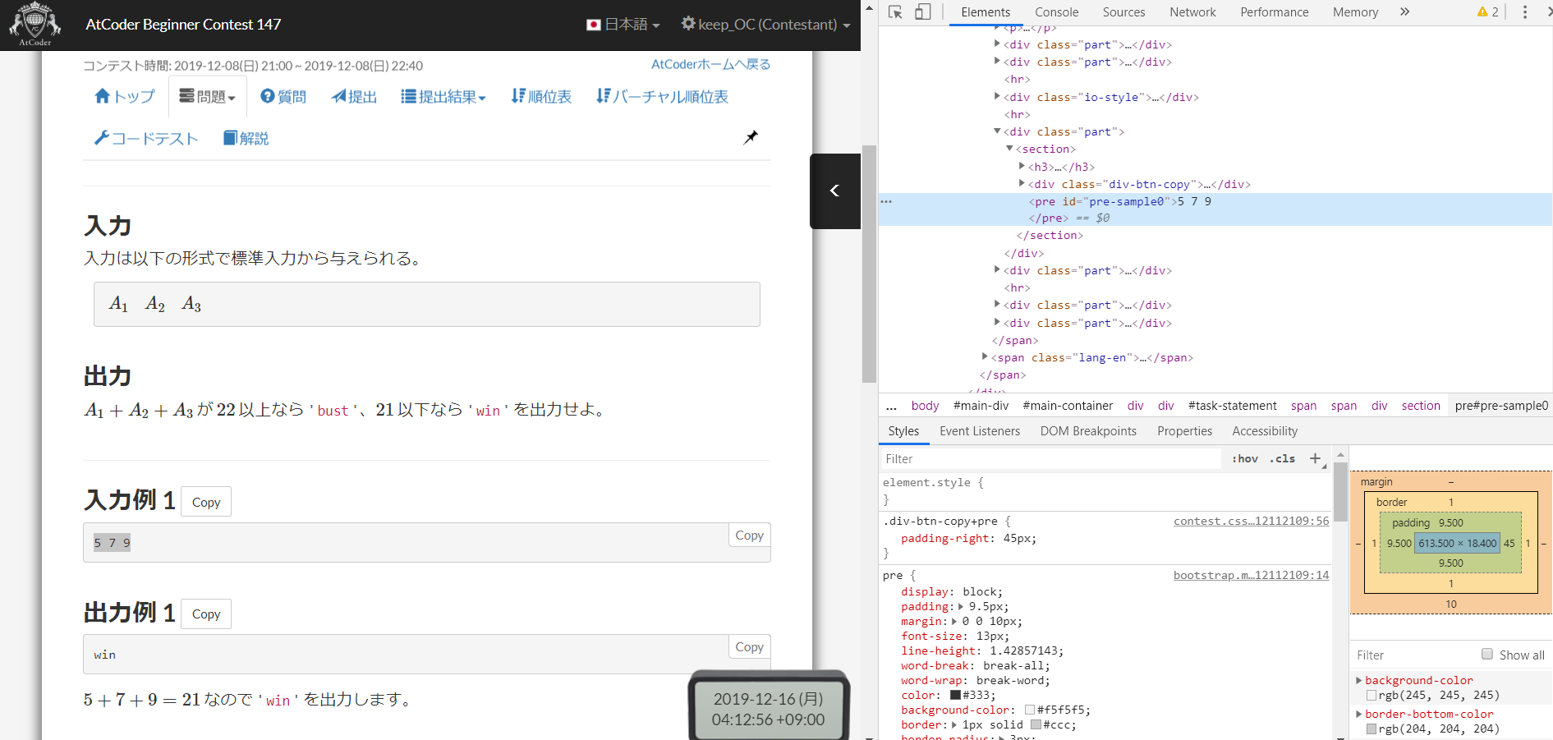Expand the io-style div node
Viewport: 1553px width, 740px height.
click(997, 97)
